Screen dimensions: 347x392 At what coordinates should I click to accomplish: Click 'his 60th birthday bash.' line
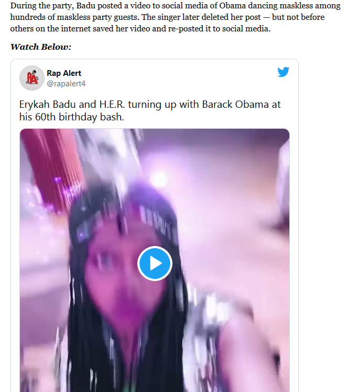point(72,117)
